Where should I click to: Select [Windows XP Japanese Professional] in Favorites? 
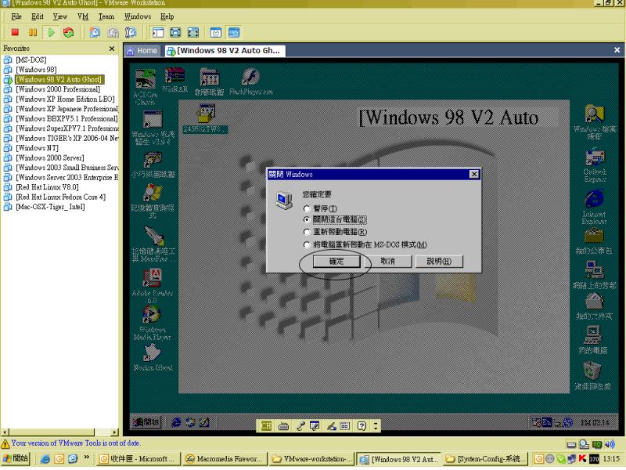[x=67, y=109]
